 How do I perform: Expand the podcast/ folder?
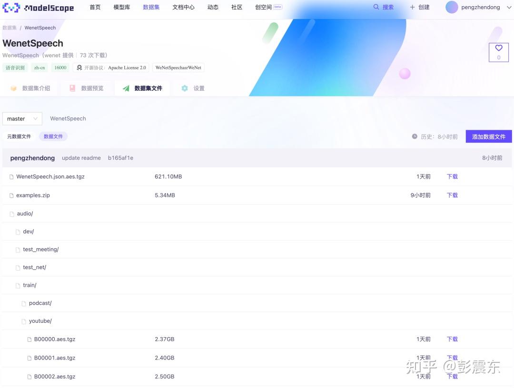pos(40,303)
